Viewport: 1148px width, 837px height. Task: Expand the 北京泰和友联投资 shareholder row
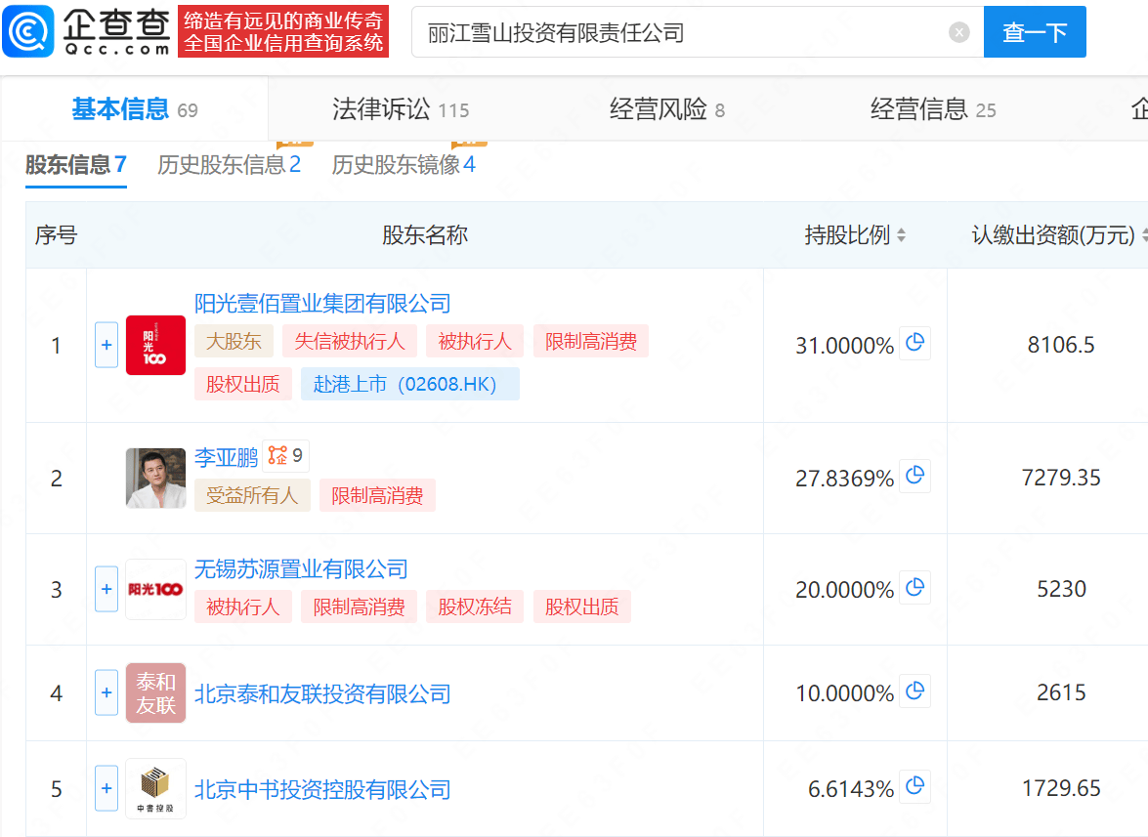[106, 692]
